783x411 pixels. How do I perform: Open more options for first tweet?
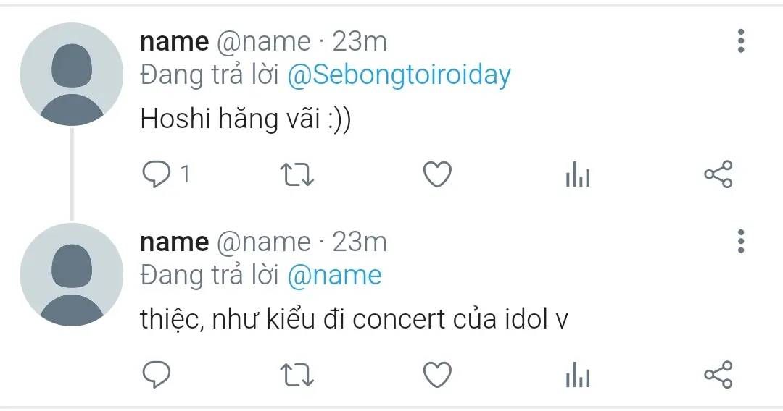coord(741,41)
